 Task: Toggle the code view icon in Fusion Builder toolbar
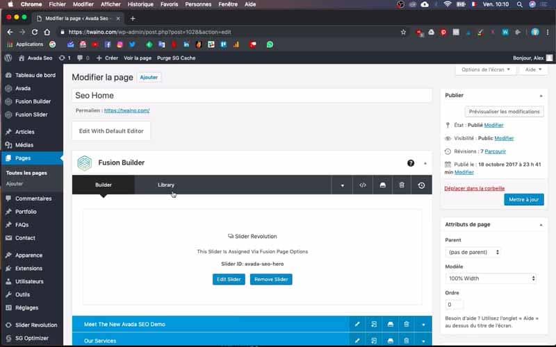pyautogui.click(x=362, y=185)
